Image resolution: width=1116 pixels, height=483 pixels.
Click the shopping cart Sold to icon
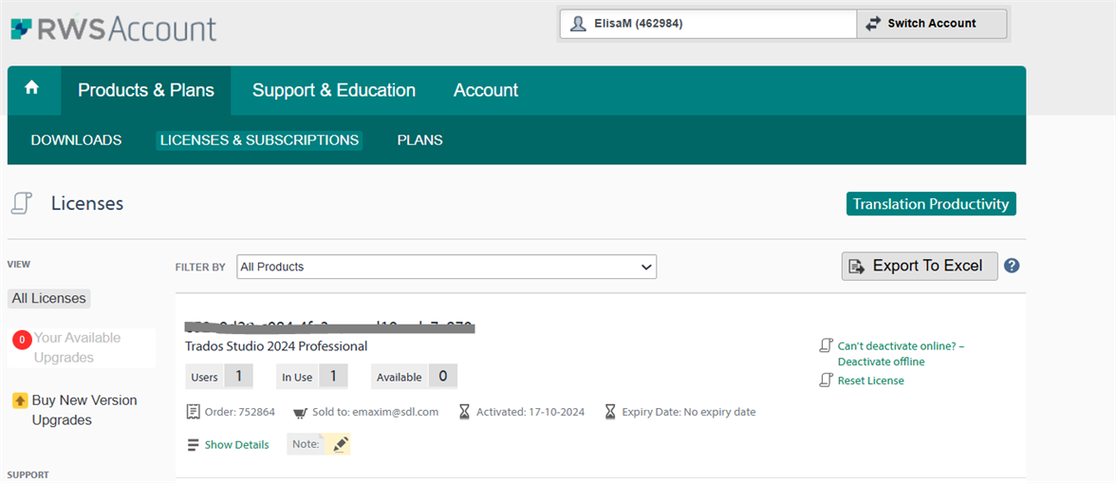pyautogui.click(x=300, y=413)
